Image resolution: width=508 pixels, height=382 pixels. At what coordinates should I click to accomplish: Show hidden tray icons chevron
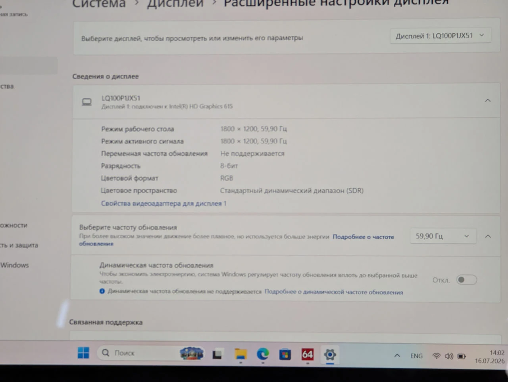[397, 355]
